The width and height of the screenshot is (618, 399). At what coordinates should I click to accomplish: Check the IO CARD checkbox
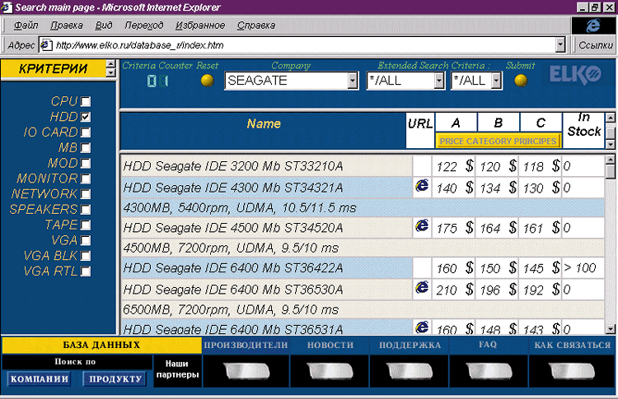pos(86,132)
